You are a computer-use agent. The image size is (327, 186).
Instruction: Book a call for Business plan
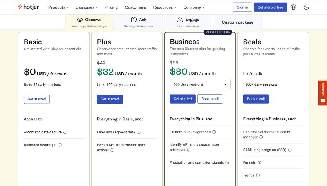pos(210,99)
